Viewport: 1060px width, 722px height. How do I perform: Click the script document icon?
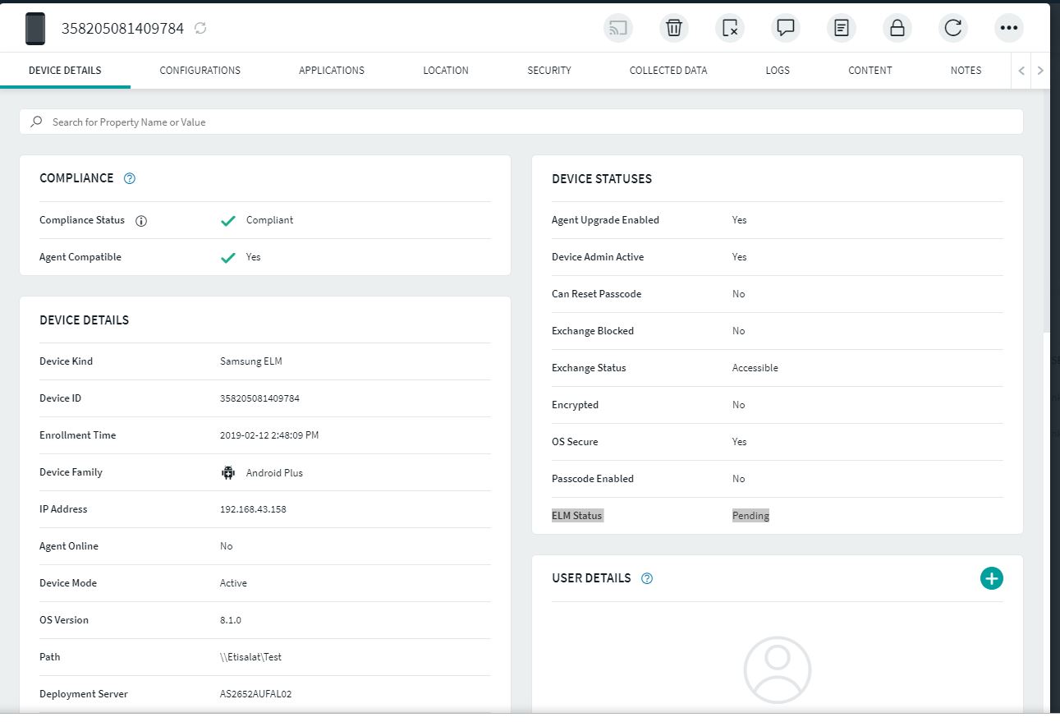(x=841, y=28)
